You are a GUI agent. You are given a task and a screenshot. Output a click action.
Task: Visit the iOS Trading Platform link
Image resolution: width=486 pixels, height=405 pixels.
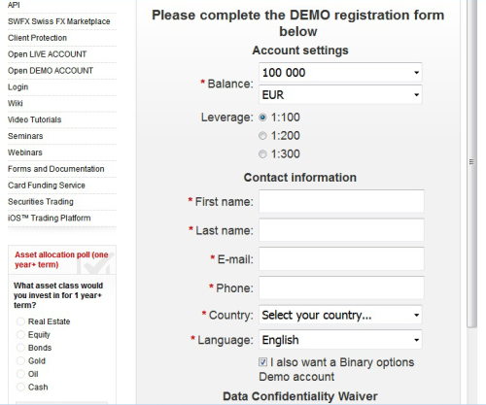tap(50, 218)
